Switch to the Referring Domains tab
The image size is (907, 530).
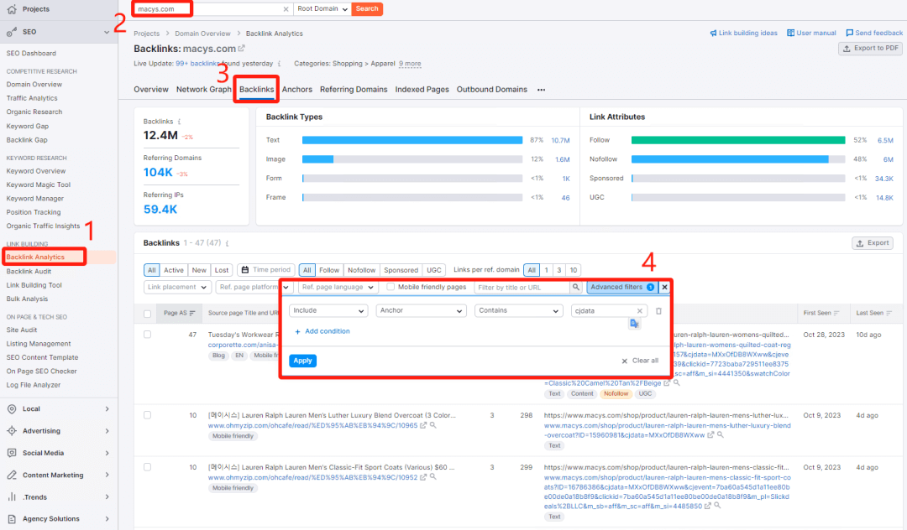coord(354,90)
